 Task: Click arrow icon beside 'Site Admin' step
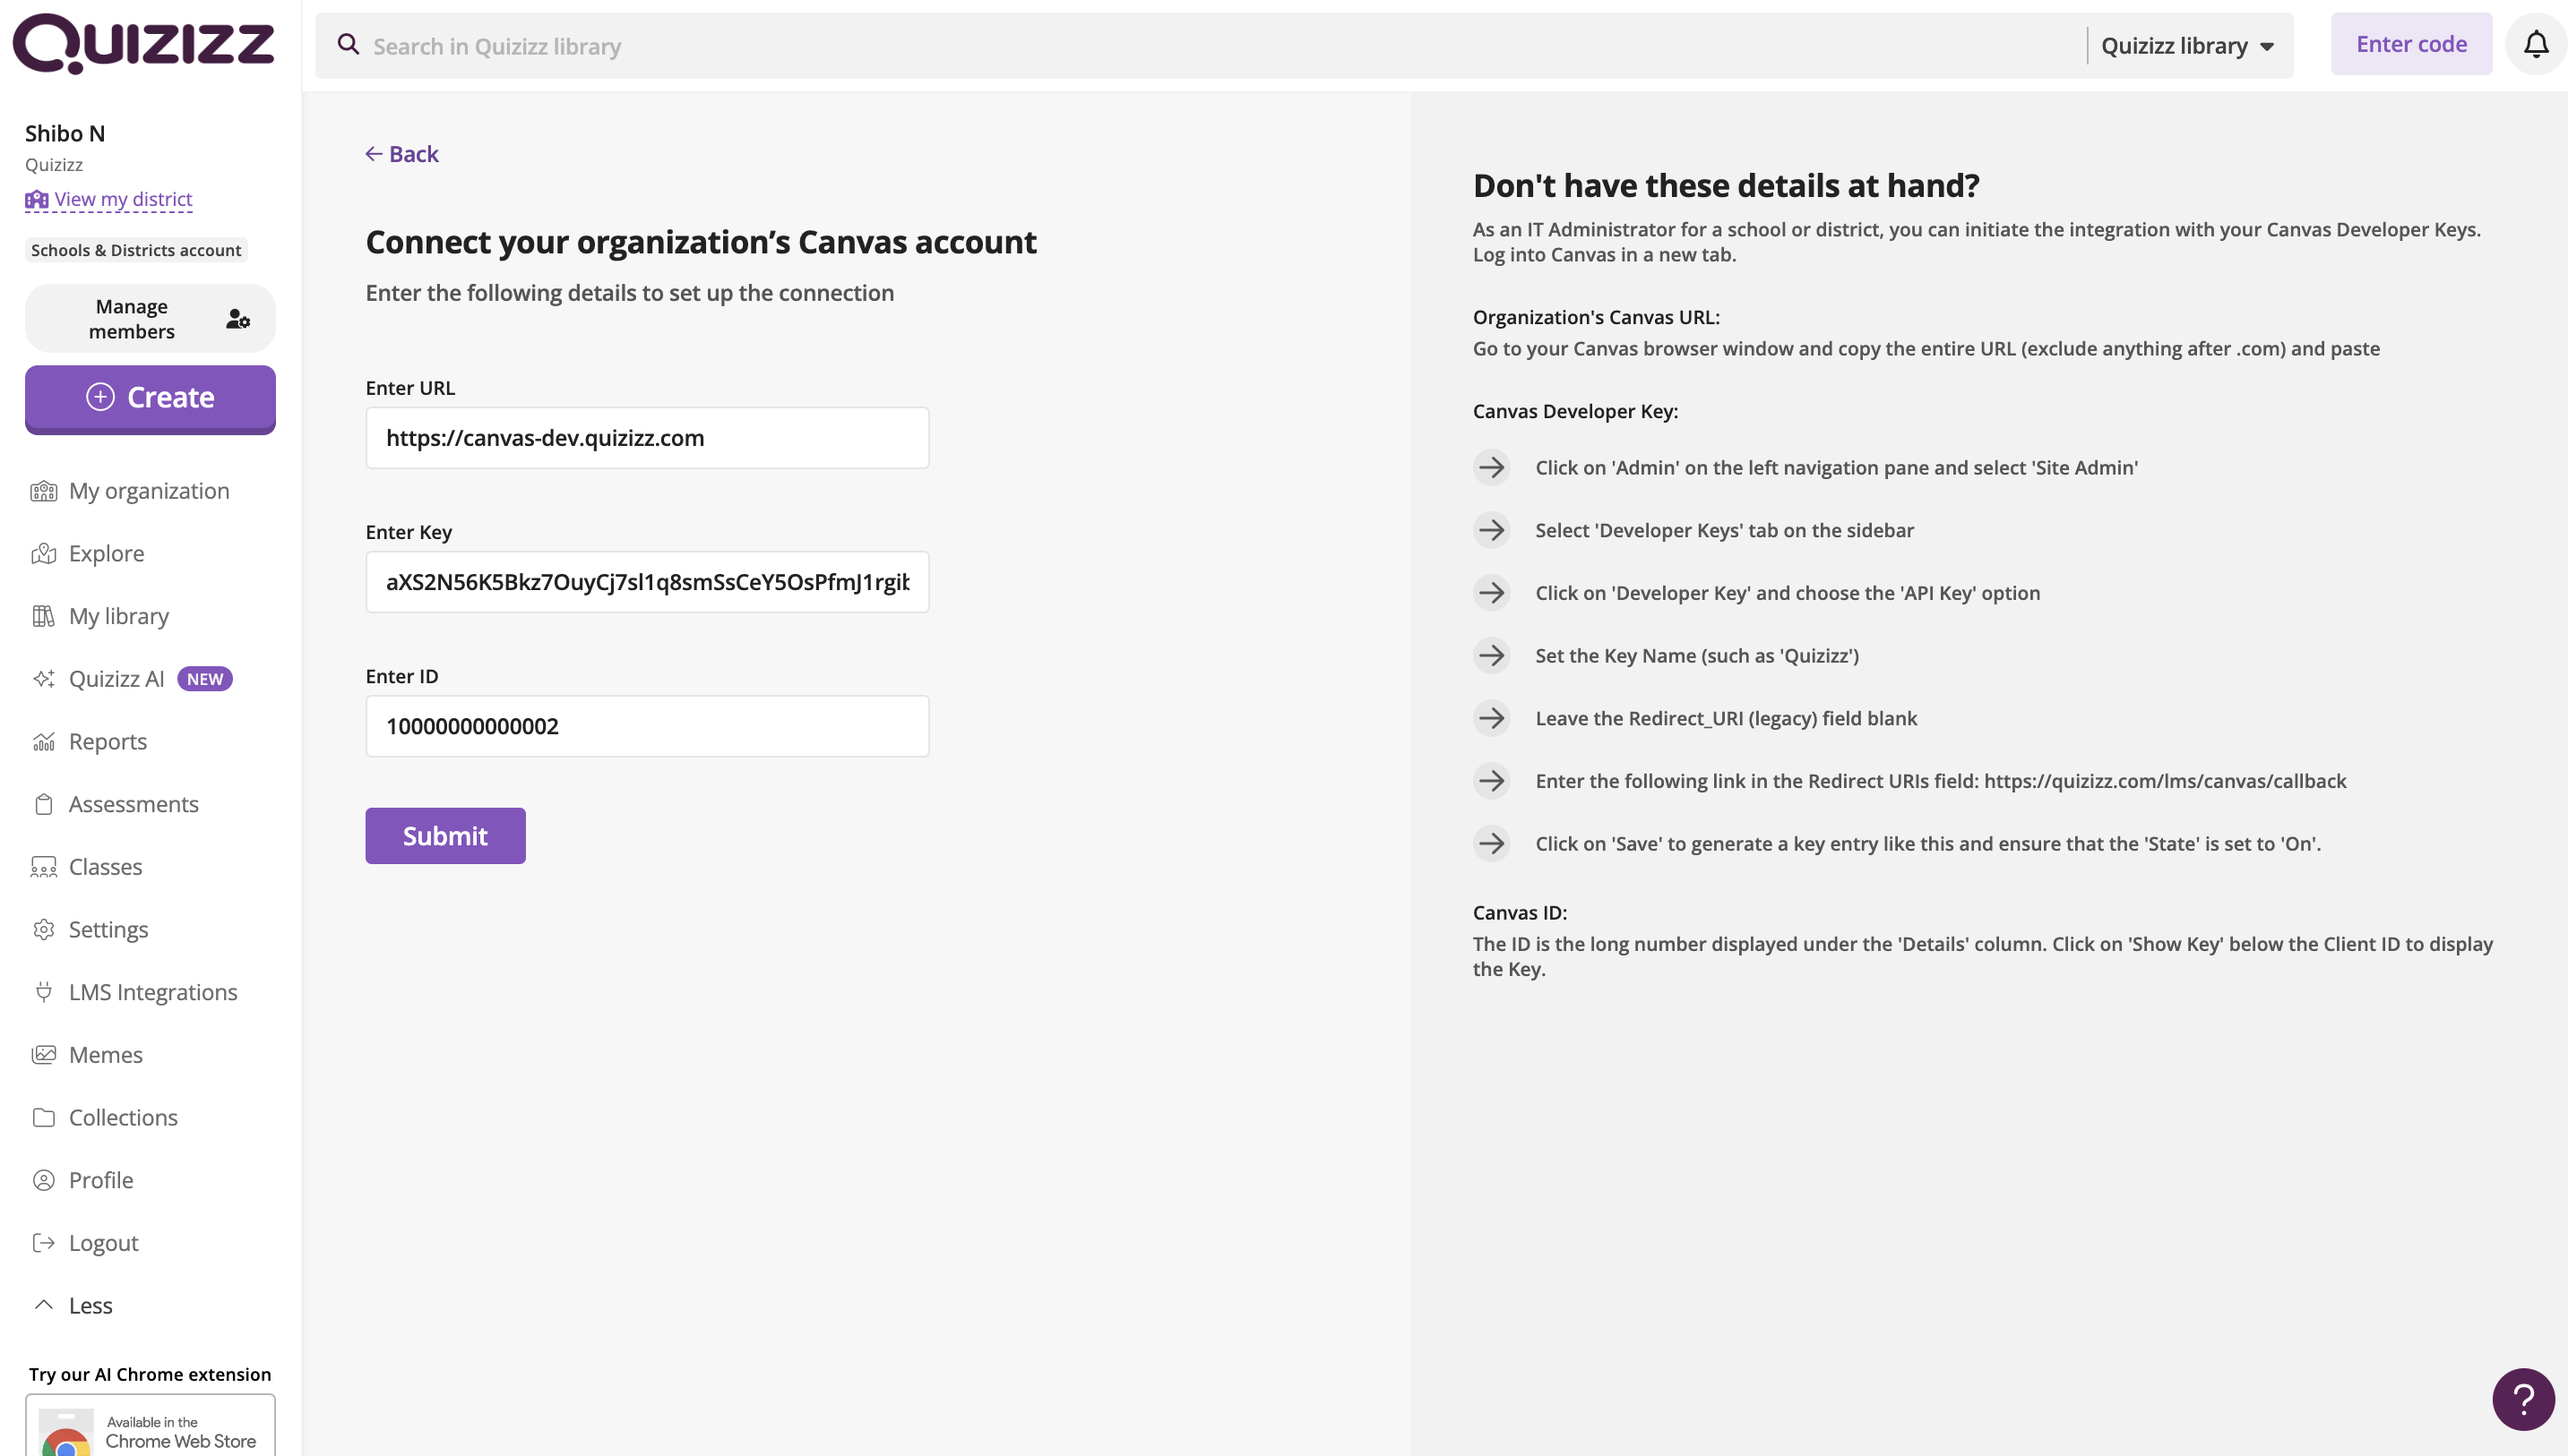[x=1491, y=467]
